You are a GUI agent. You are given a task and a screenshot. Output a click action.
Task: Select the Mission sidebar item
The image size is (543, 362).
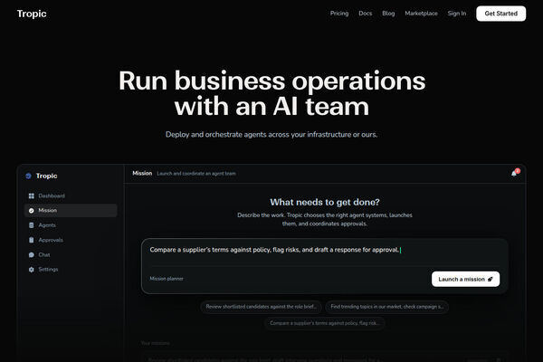(x=71, y=211)
